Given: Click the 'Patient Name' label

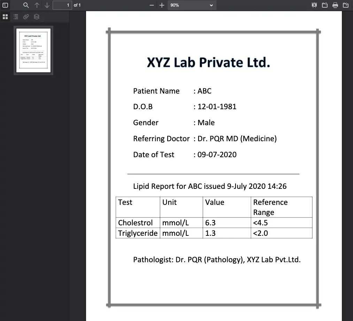Looking at the screenshot, I should (156, 91).
